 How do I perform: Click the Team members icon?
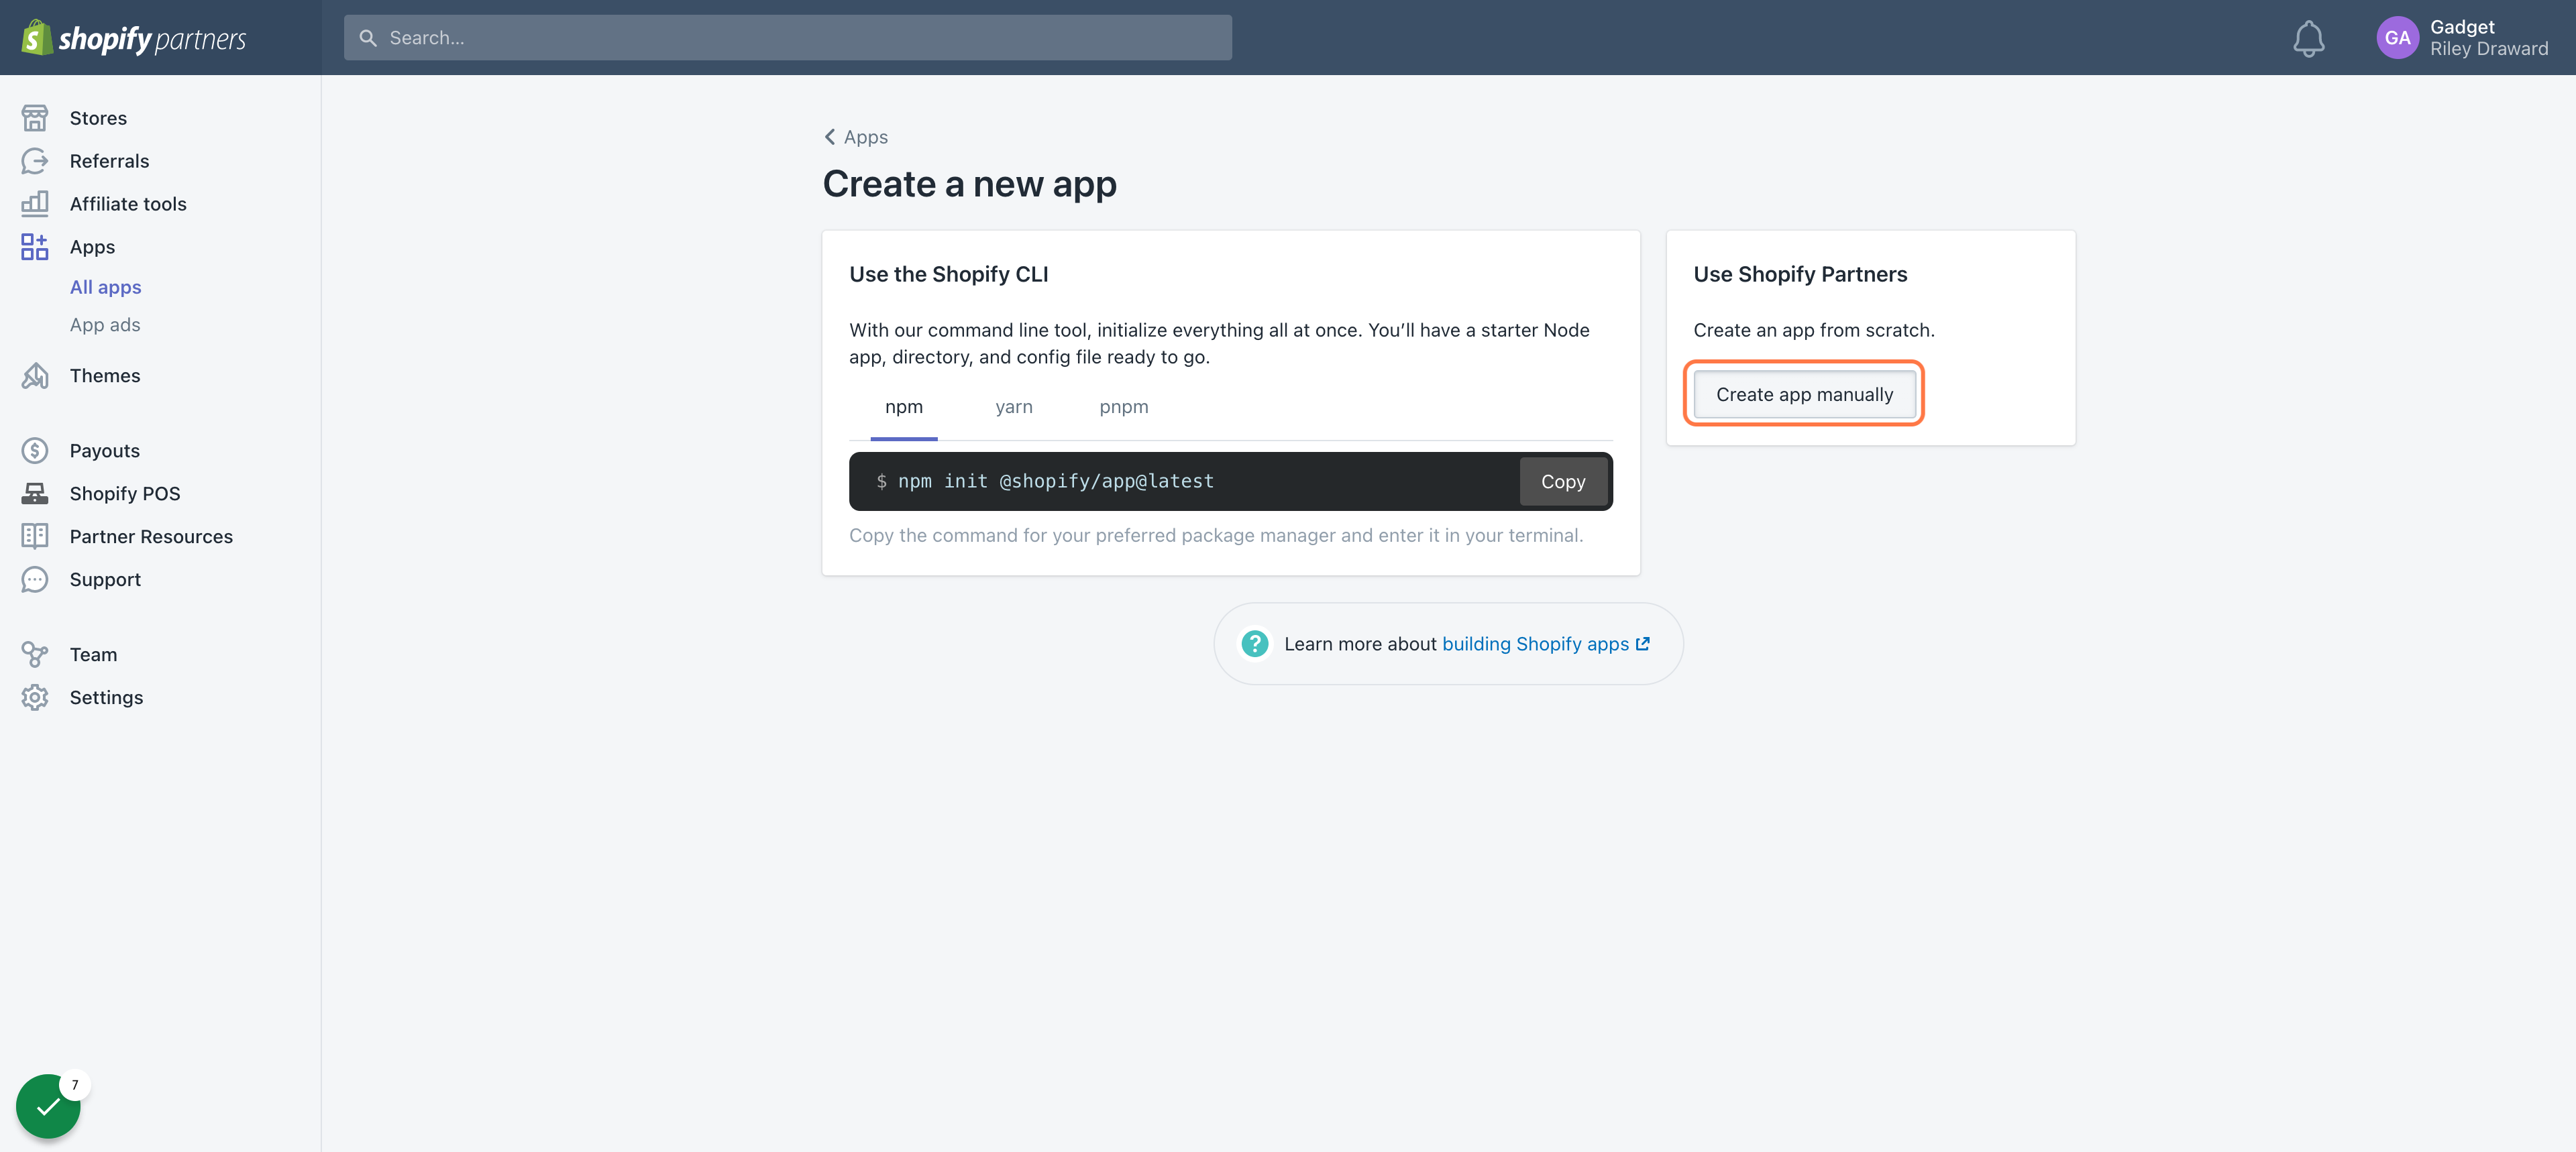(x=35, y=655)
